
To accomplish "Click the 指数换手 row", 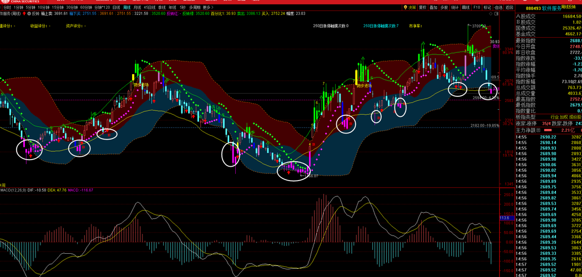I will click(549, 76).
